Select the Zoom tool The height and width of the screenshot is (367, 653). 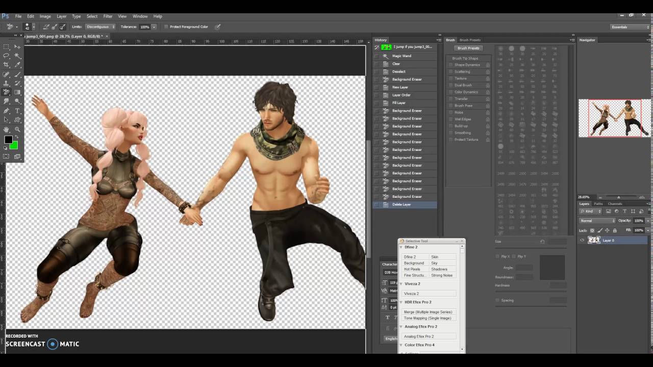(17, 129)
